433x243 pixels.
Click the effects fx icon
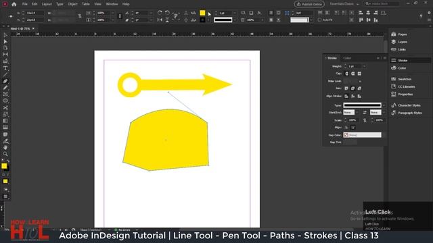pos(259,13)
